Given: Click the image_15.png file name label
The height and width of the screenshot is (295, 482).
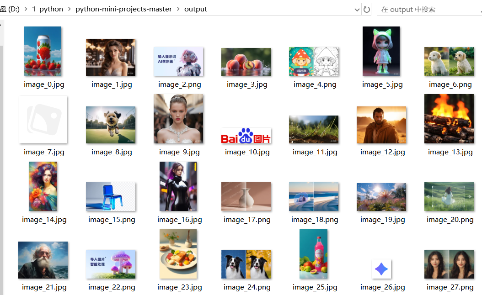Looking at the screenshot, I should 112,220.
